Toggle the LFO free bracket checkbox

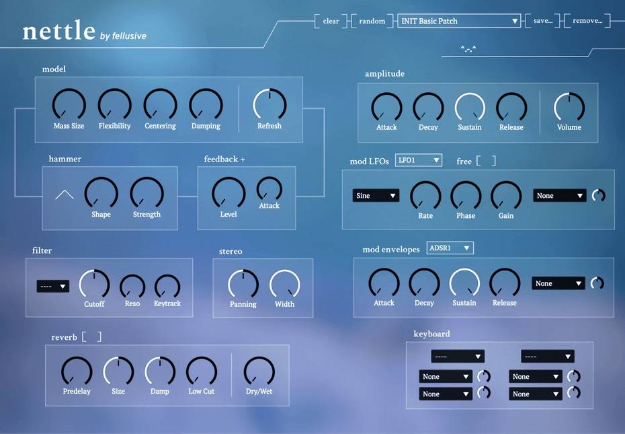pyautogui.click(x=486, y=161)
